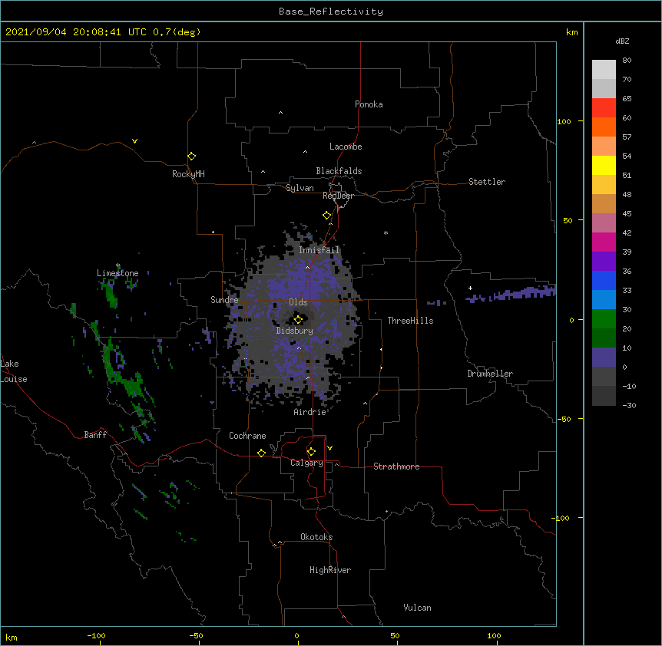
Task: Pick the yellow 51-54 dBZ legend color
Action: click(x=604, y=165)
